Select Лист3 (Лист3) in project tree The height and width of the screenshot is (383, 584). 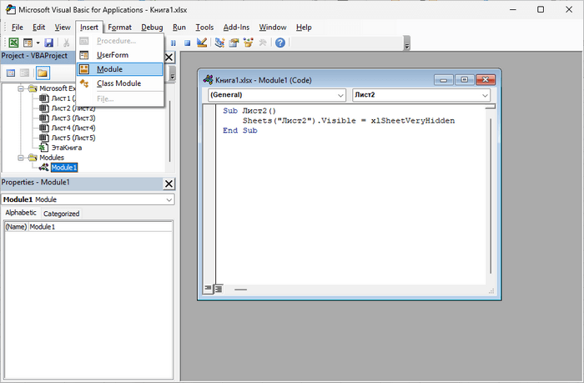73,118
